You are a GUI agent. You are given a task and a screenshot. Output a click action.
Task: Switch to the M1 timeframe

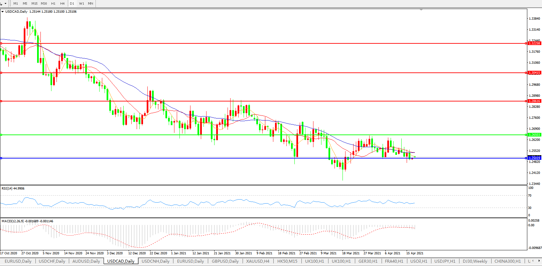point(16,3)
